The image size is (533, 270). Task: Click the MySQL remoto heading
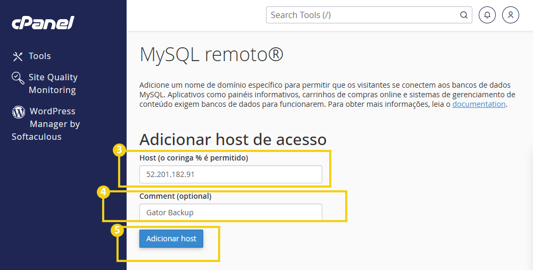click(211, 54)
